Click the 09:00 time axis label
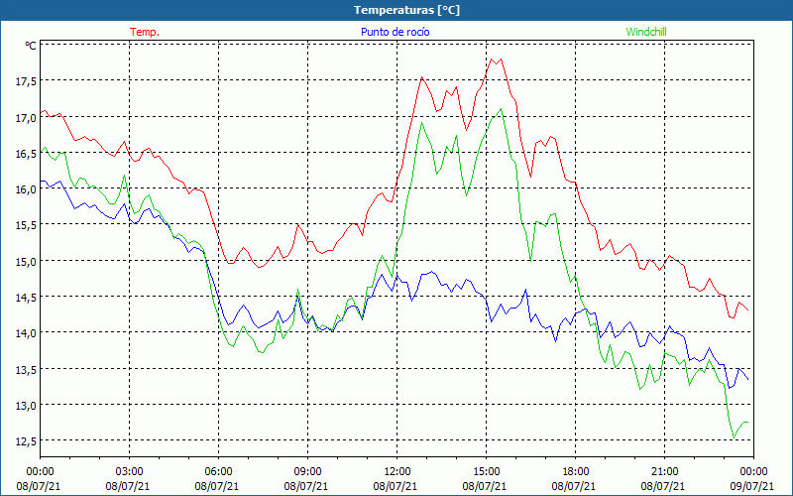The width and height of the screenshot is (793, 496). (307, 471)
